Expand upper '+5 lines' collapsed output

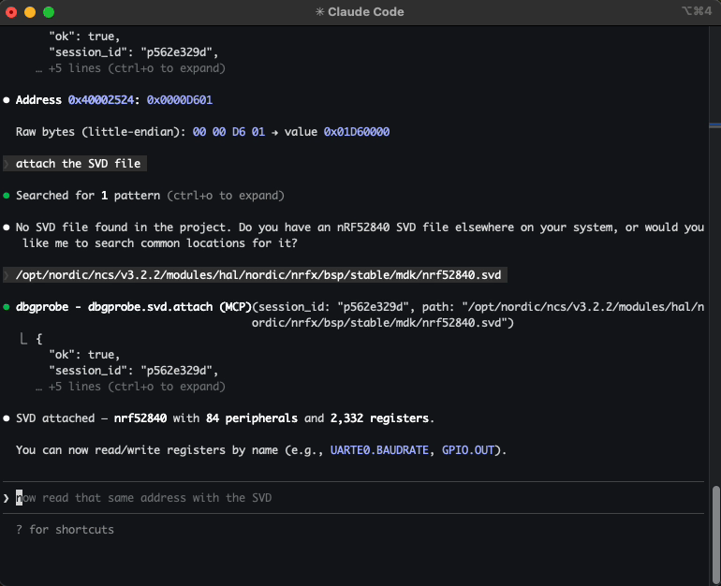(130, 68)
